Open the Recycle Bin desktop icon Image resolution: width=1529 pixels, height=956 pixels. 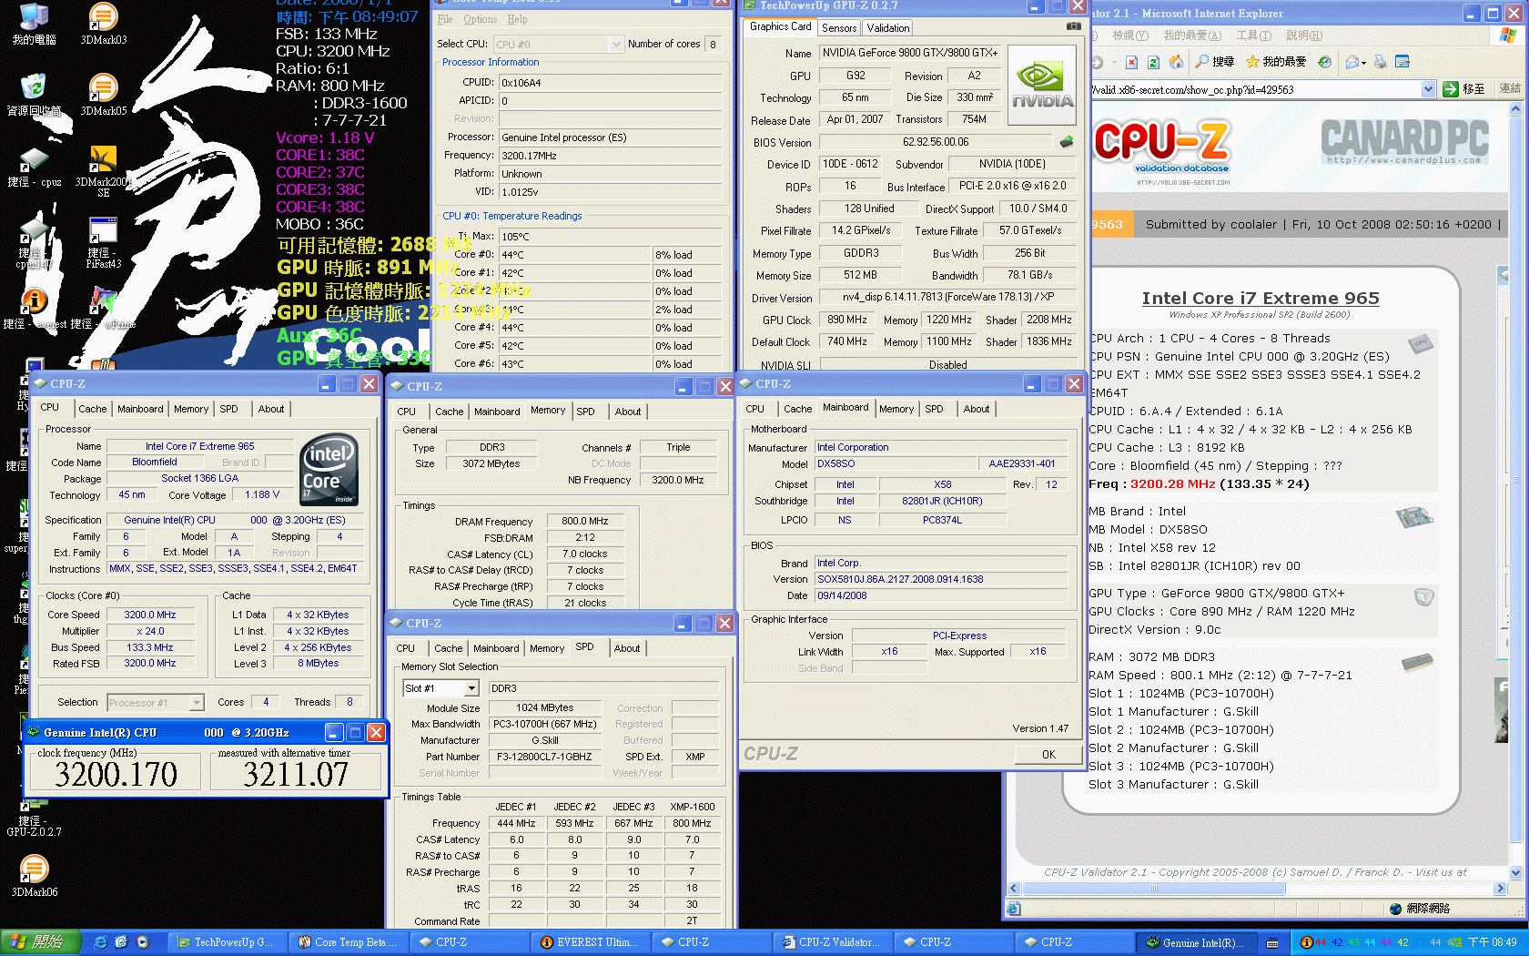click(34, 94)
